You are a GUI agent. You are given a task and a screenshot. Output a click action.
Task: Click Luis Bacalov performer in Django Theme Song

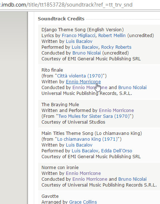85,47
